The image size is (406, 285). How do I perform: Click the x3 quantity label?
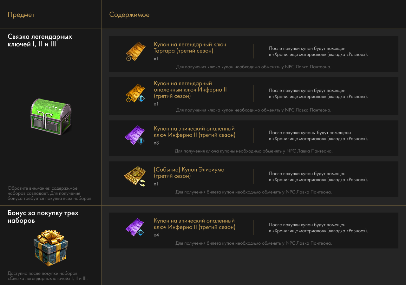[156, 143]
